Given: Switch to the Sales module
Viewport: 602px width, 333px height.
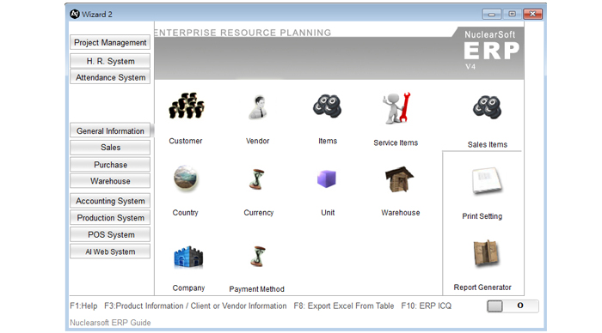Looking at the screenshot, I should point(110,148).
